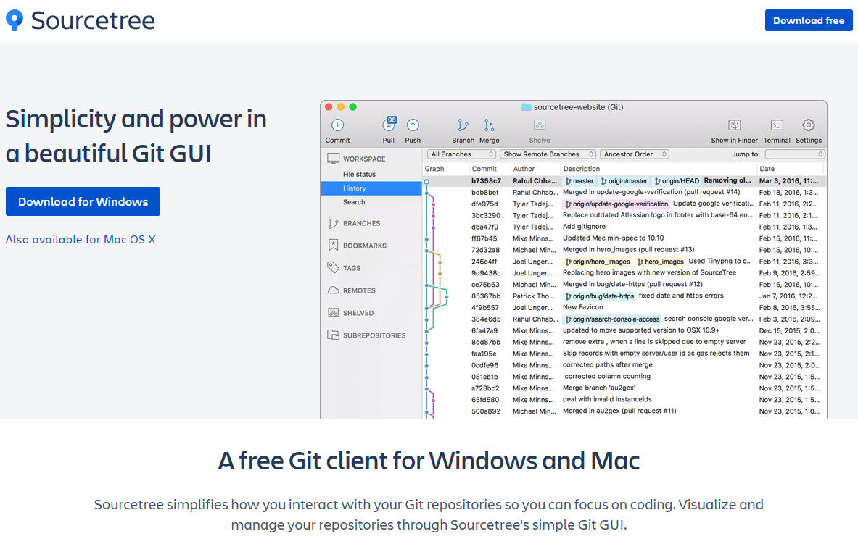Image resolution: width=858 pixels, height=552 pixels.
Task: Select commit 6fa47a9 hash
Action: click(x=484, y=330)
